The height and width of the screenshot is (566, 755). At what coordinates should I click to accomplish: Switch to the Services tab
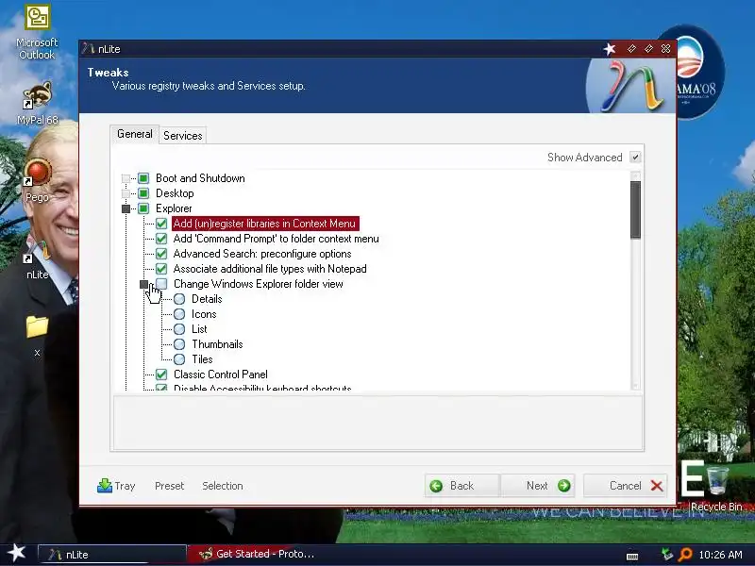click(x=182, y=136)
